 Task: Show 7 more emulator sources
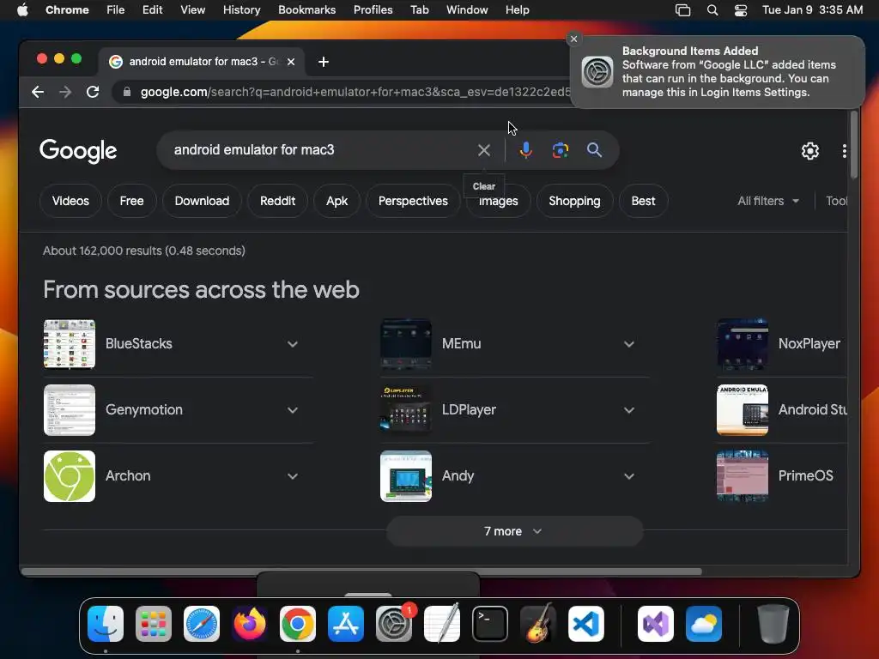[514, 531]
